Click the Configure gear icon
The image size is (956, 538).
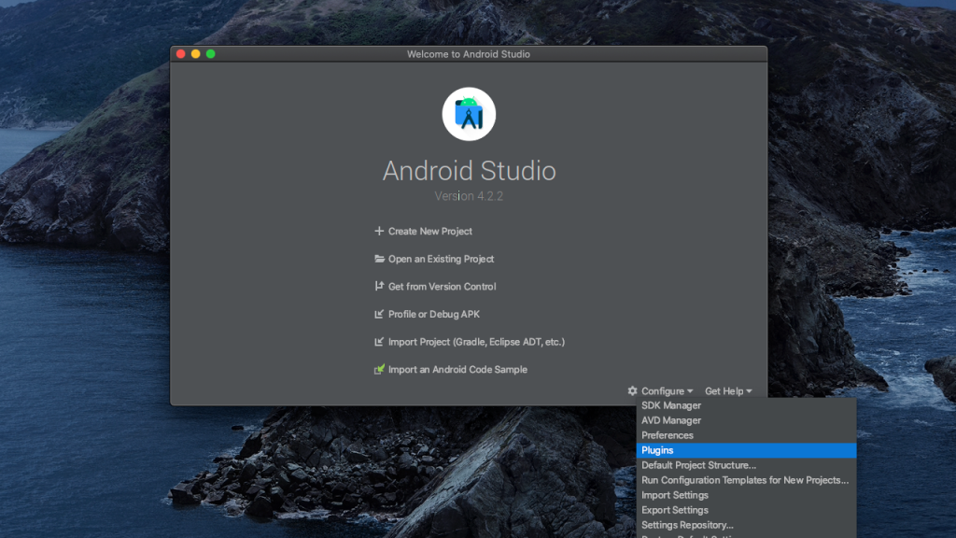point(632,391)
